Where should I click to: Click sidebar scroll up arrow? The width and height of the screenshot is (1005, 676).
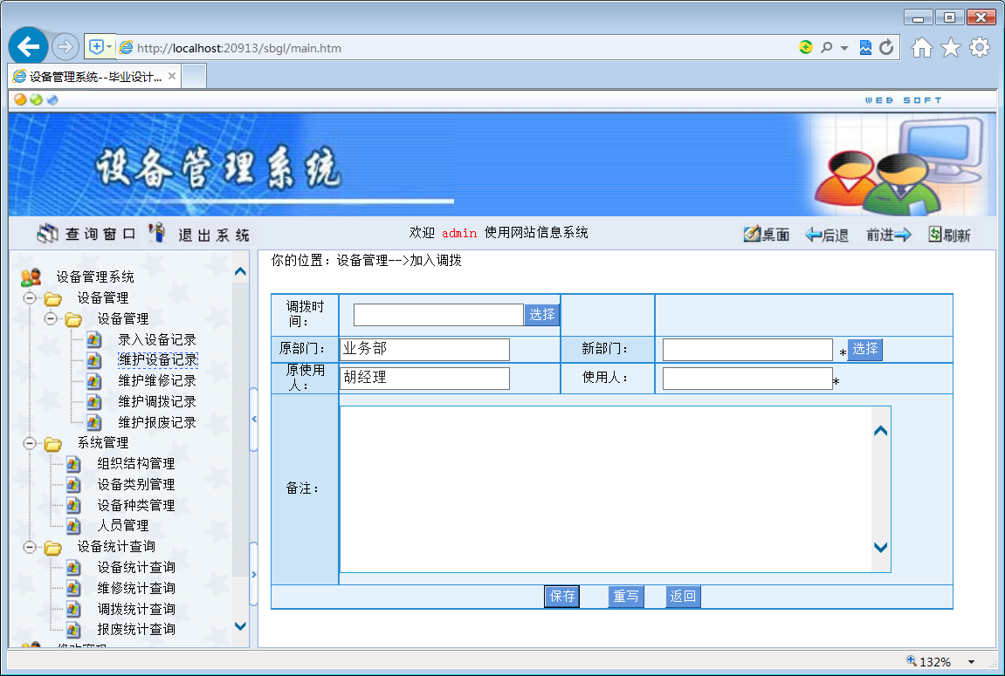click(240, 271)
